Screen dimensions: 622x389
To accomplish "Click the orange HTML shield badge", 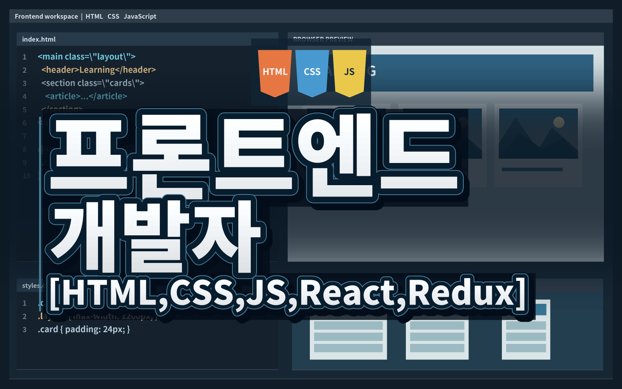I will pos(275,73).
